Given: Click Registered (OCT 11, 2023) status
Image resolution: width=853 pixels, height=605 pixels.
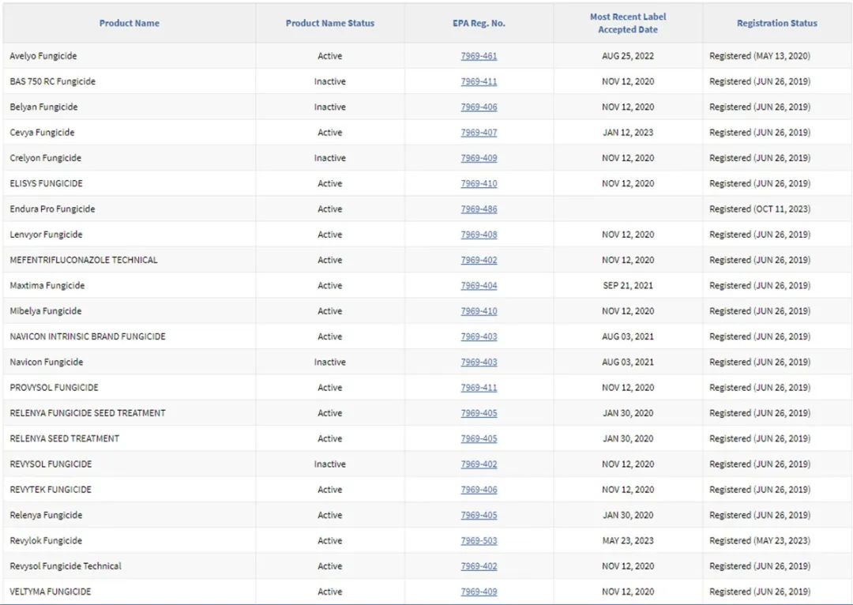Looking at the screenshot, I should (760, 209).
